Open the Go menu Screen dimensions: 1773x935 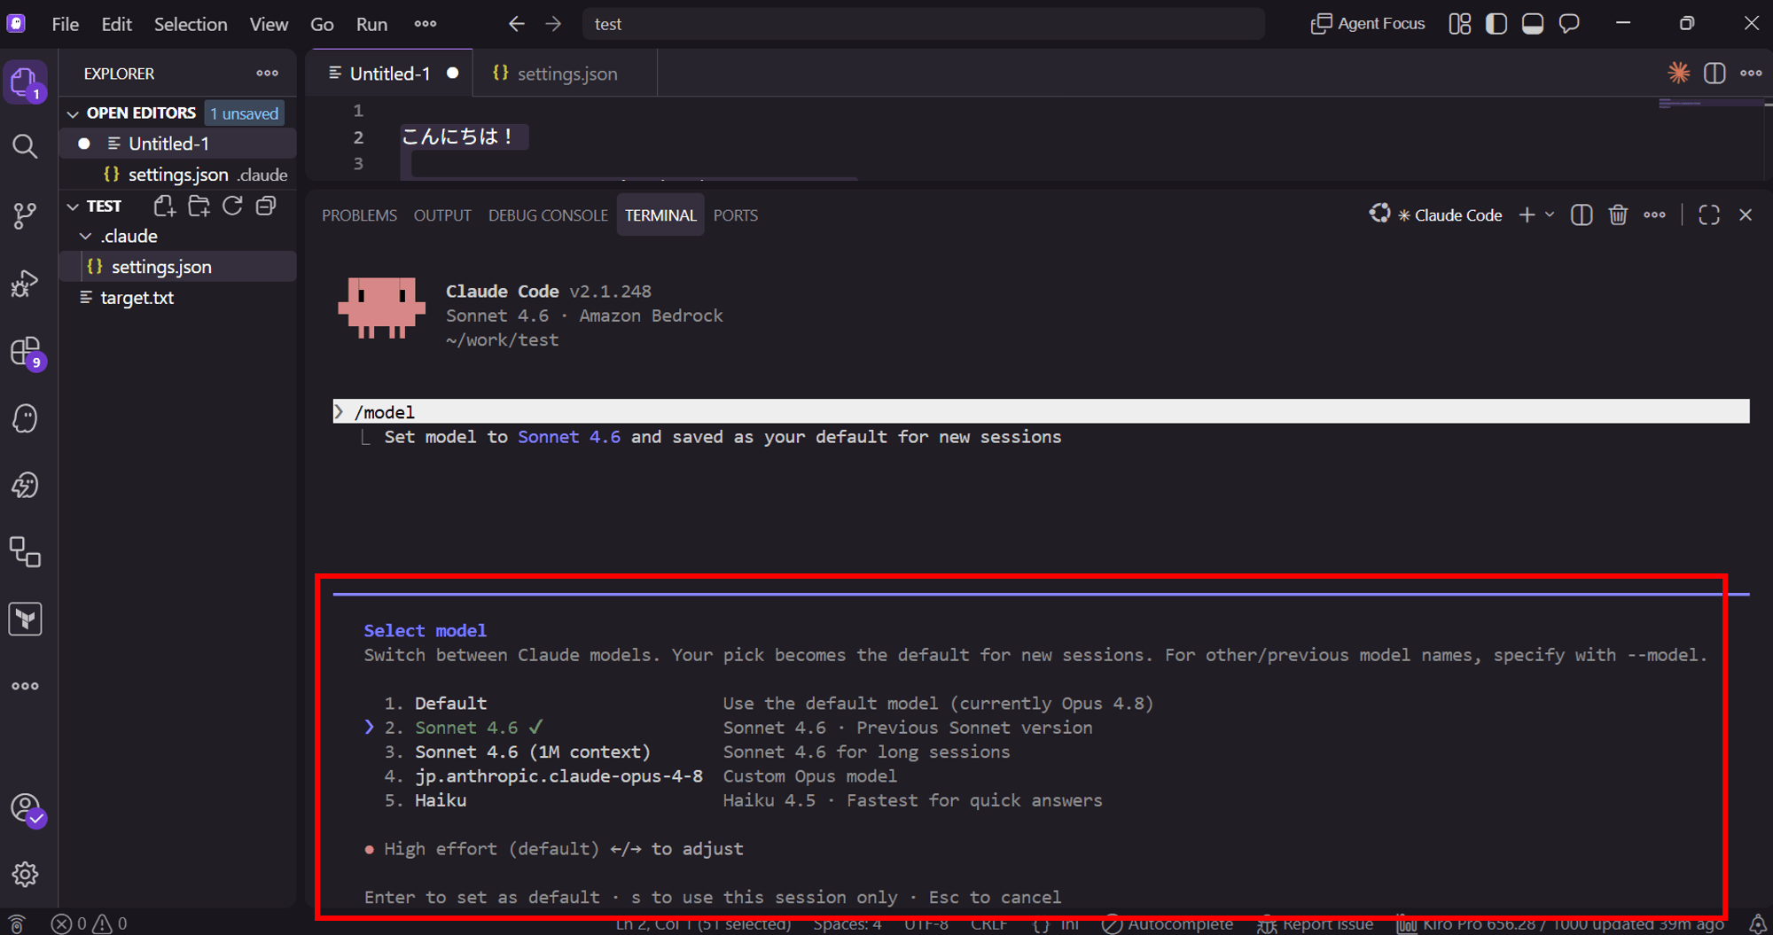pos(322,24)
